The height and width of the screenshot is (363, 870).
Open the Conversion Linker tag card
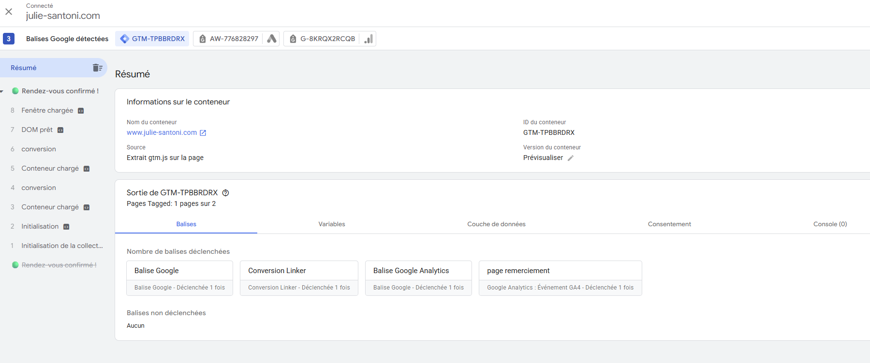coord(299,278)
